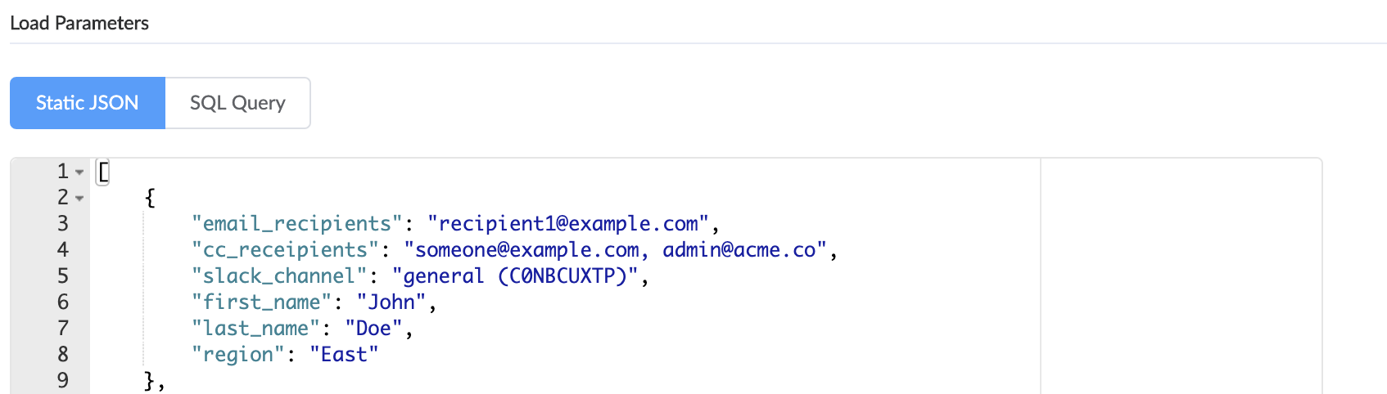Place cursor in "email_recipients" key

tap(297, 223)
